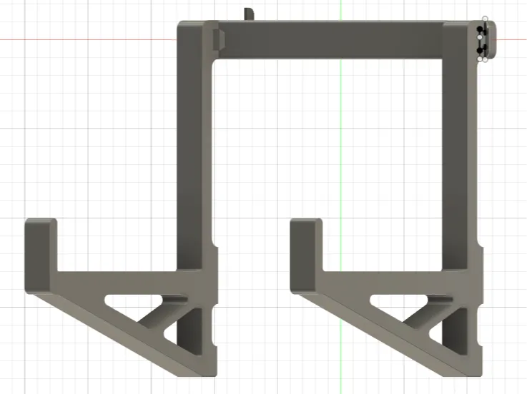Select the topmost white sketch point above the crossbar's right end
527x394 pixels.
485,19
